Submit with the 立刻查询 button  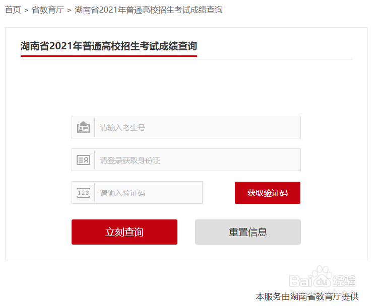pos(124,232)
